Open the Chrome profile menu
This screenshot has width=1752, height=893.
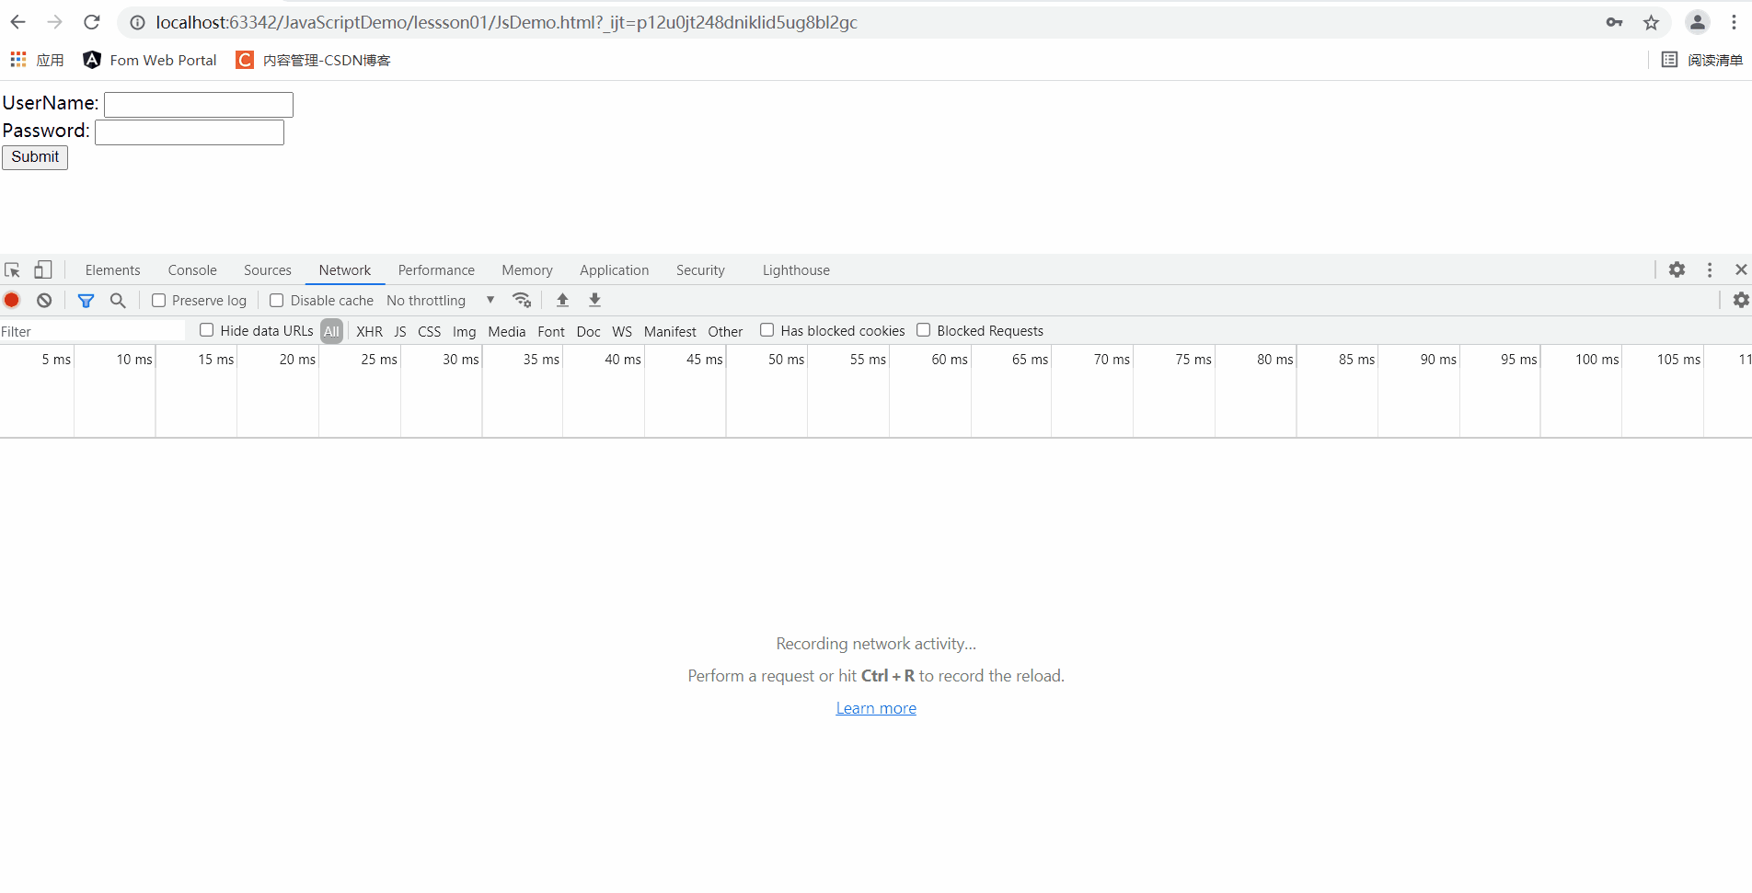(1697, 22)
